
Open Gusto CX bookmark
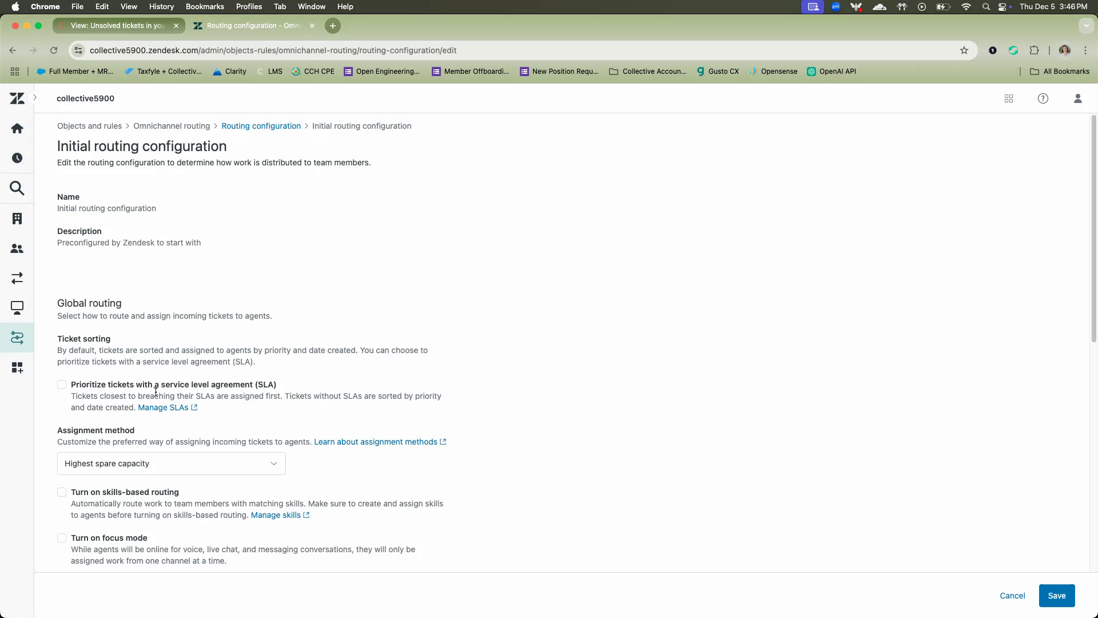[718, 72]
